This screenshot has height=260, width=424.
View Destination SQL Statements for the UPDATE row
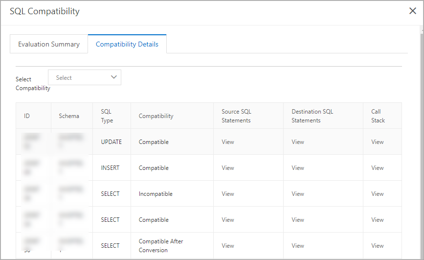[x=298, y=142]
